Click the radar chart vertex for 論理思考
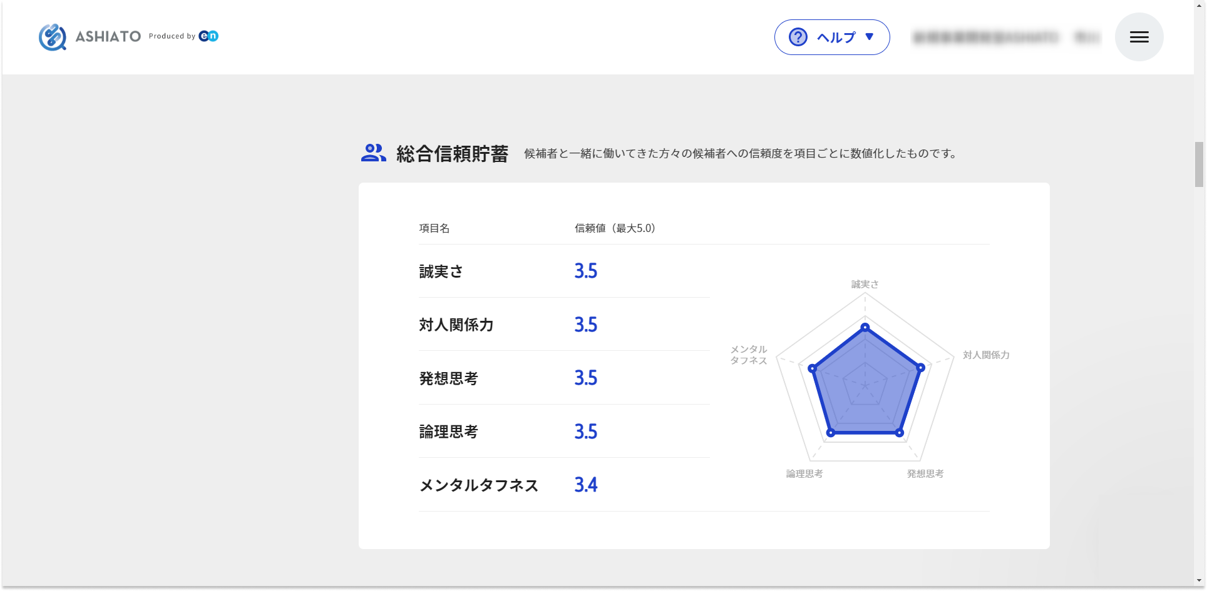Viewport: 1207px width, 591px height. [831, 432]
